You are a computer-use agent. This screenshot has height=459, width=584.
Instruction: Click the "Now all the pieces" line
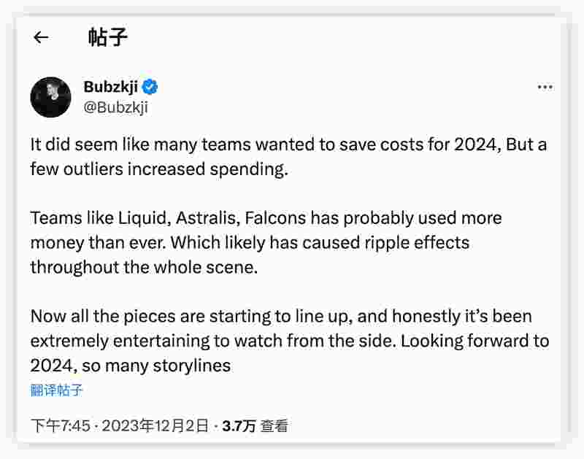tap(281, 316)
